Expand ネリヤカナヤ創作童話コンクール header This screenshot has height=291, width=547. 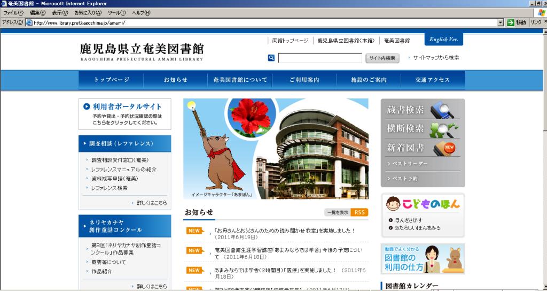point(125,226)
